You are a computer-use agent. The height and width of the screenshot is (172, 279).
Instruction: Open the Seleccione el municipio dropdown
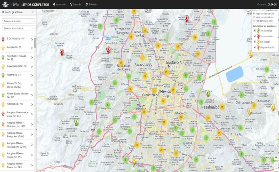(x=18, y=28)
